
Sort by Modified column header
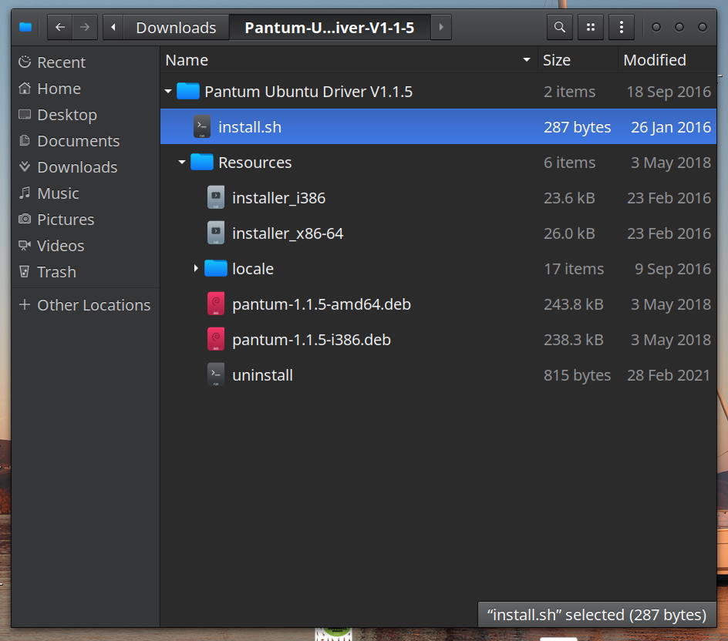tap(654, 60)
